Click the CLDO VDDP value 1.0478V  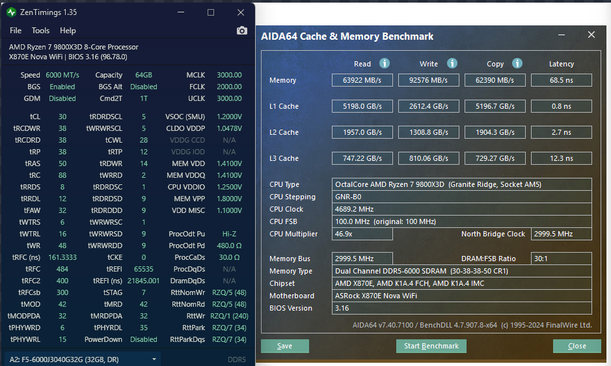(x=229, y=128)
